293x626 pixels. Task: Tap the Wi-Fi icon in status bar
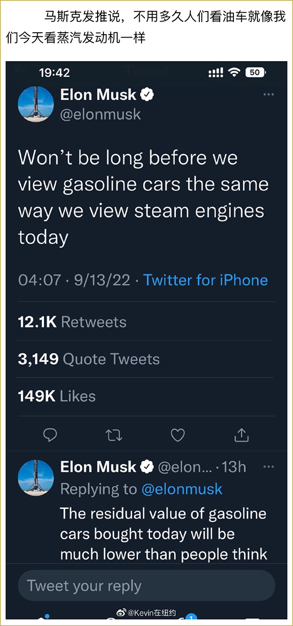(234, 72)
